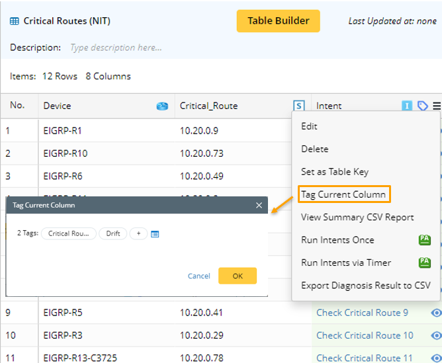The image size is (442, 363).
Task: Toggle the eye icon for Check Critical Route 11
Action: tap(436, 358)
